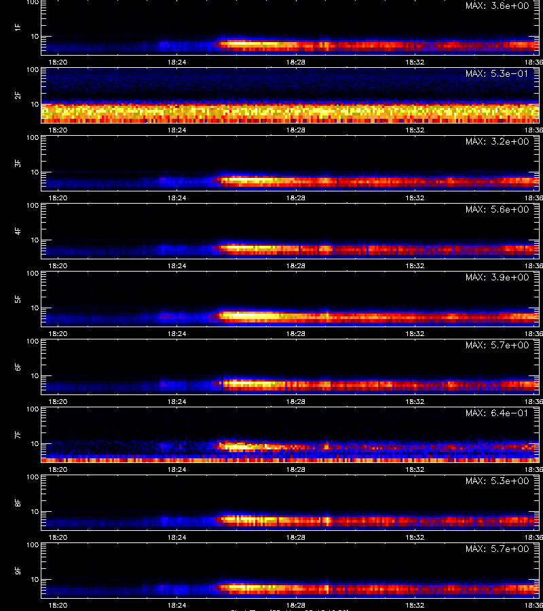Click the '10' axis label of panel 7F
This screenshot has height=611, width=543.
click(x=35, y=443)
